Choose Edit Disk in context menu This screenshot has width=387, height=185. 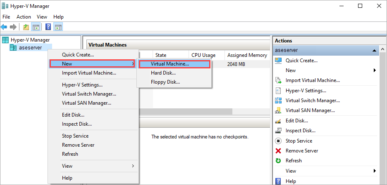93,115
